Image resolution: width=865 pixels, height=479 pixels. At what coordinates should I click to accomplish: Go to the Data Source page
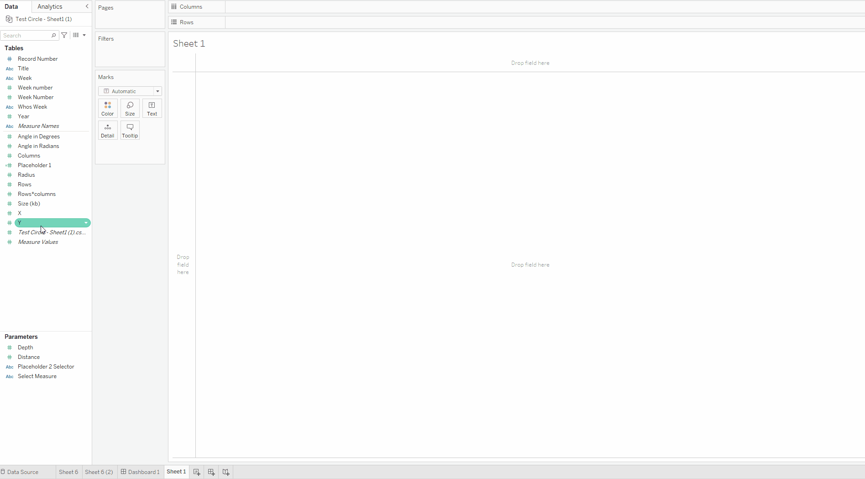23,472
